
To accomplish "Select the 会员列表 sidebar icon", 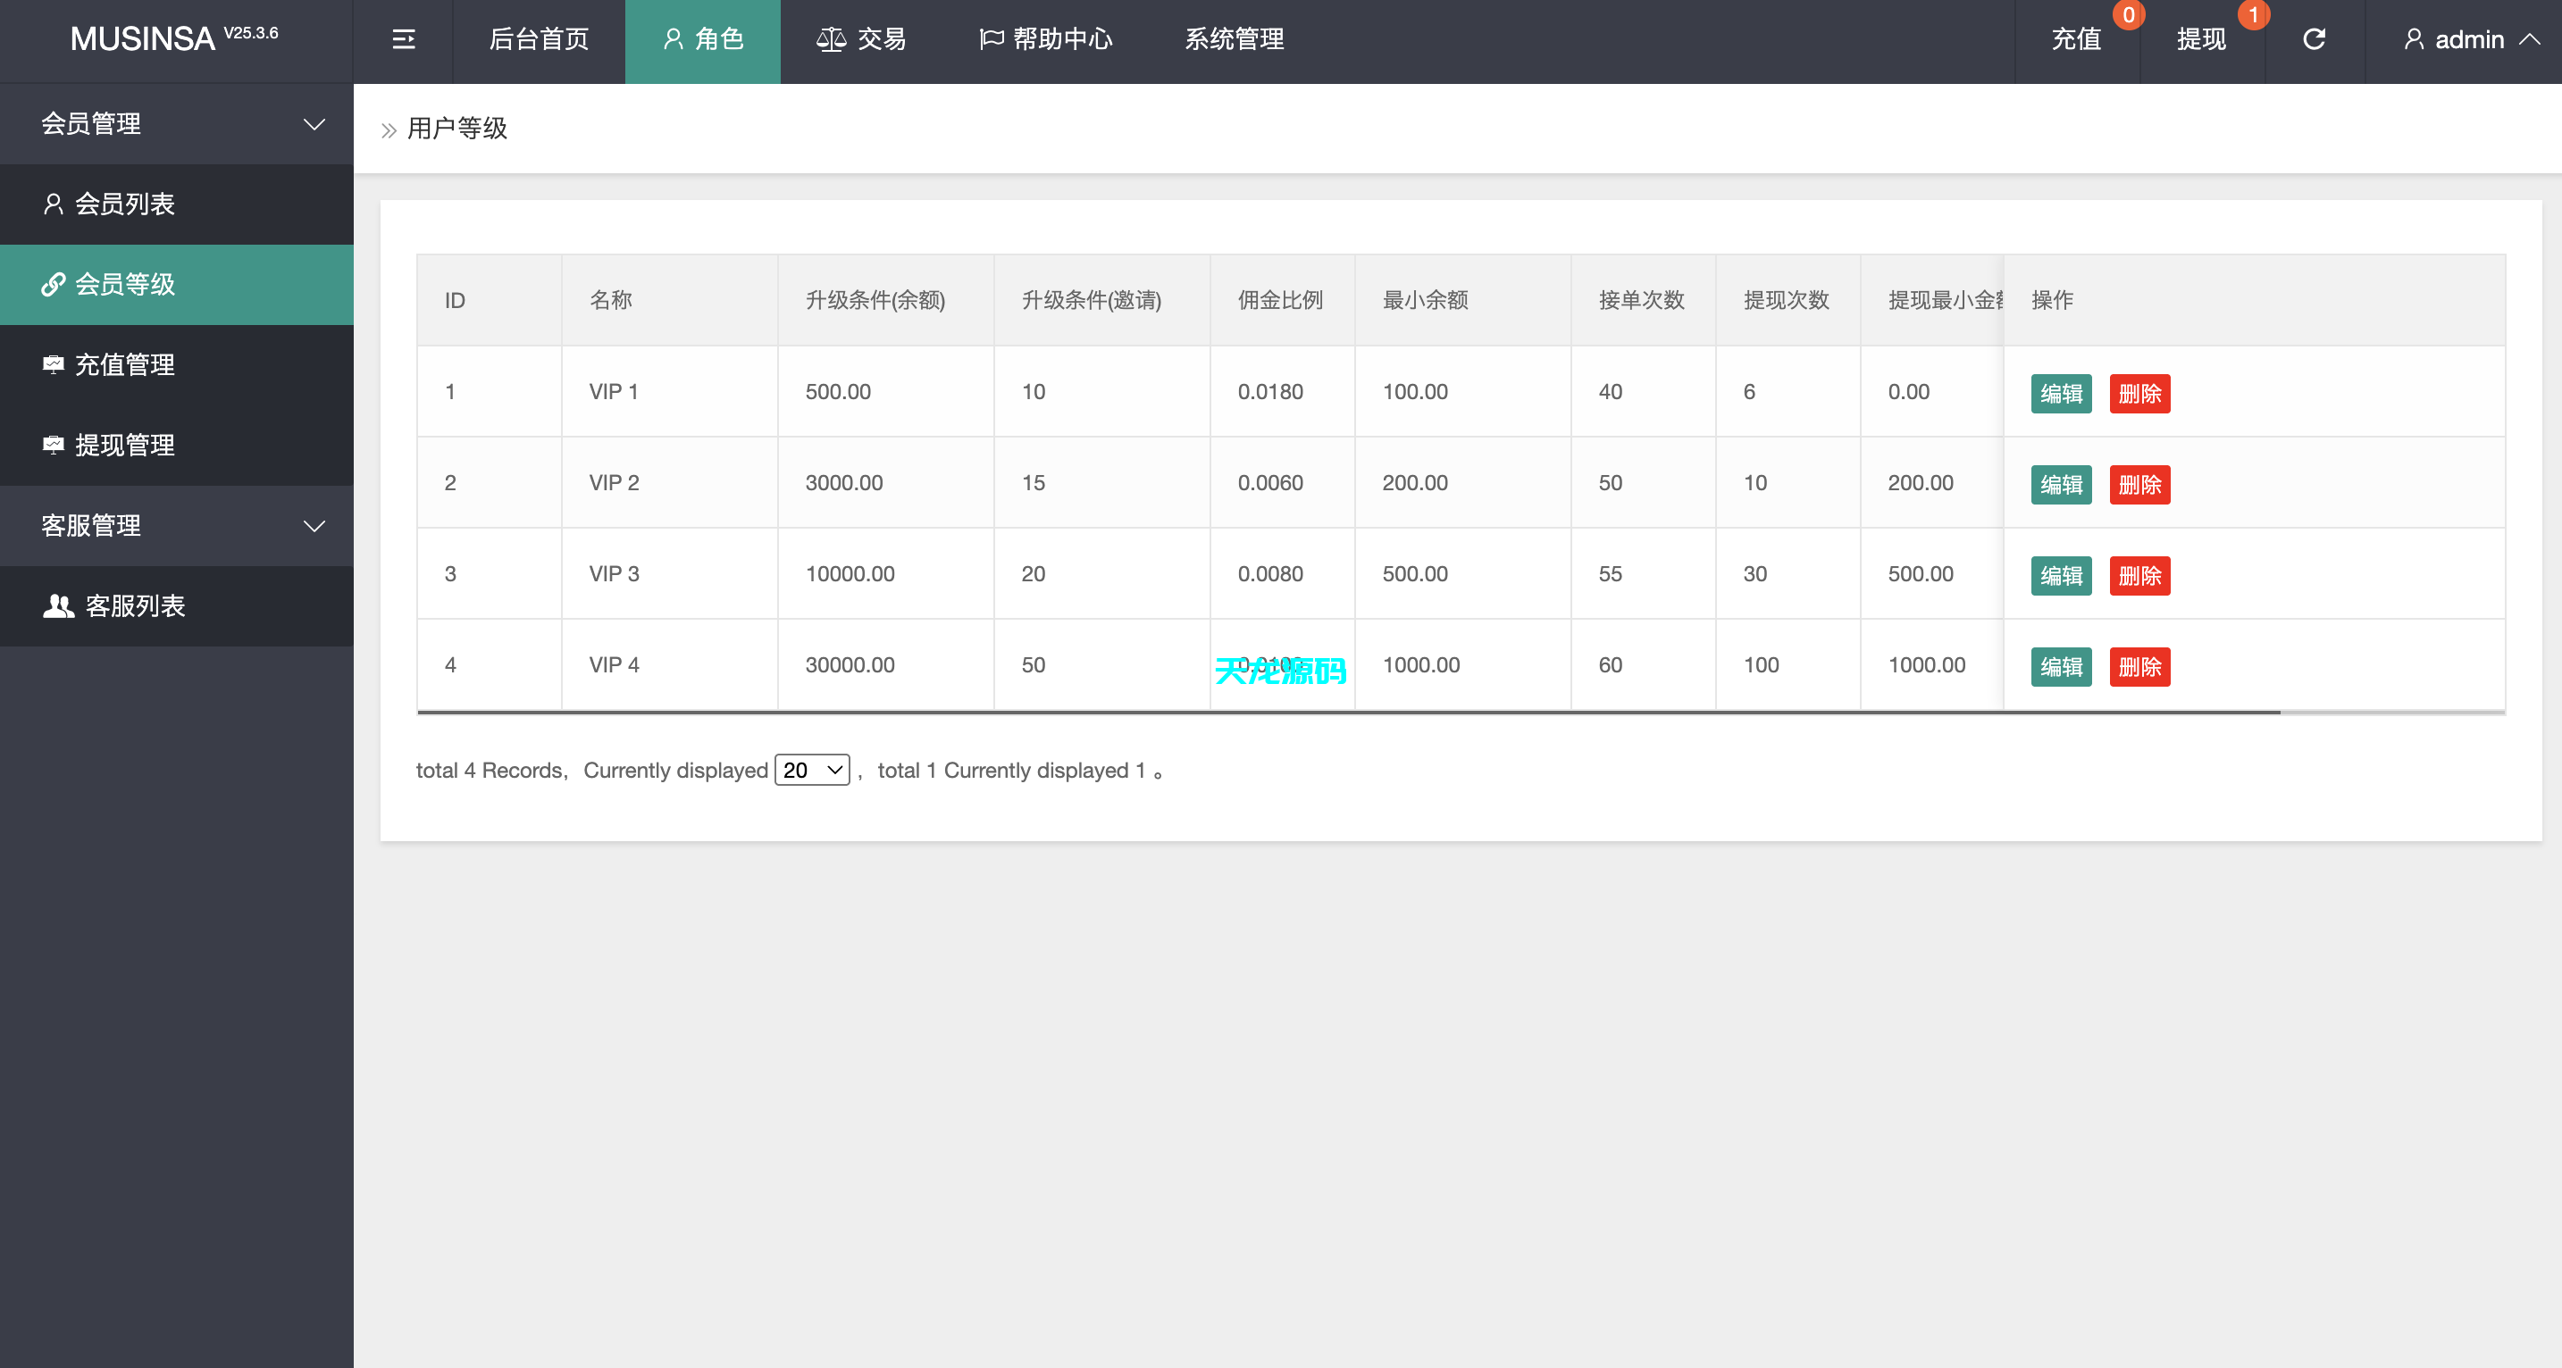I will pos(54,204).
